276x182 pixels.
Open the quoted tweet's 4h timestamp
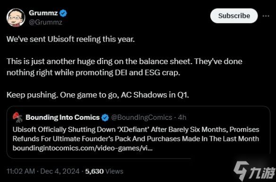[x=182, y=117]
